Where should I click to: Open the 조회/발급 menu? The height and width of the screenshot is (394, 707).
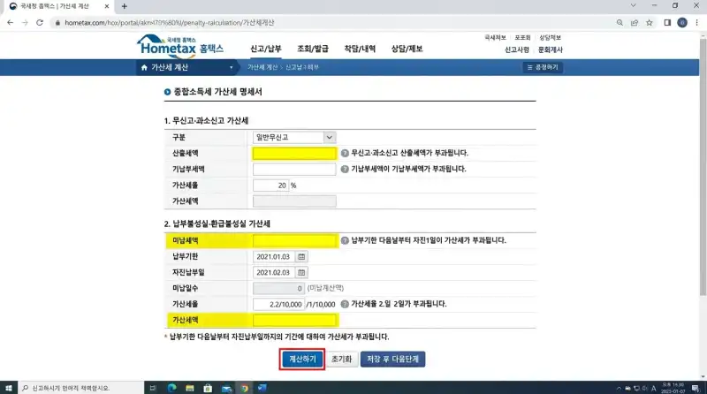(x=313, y=49)
